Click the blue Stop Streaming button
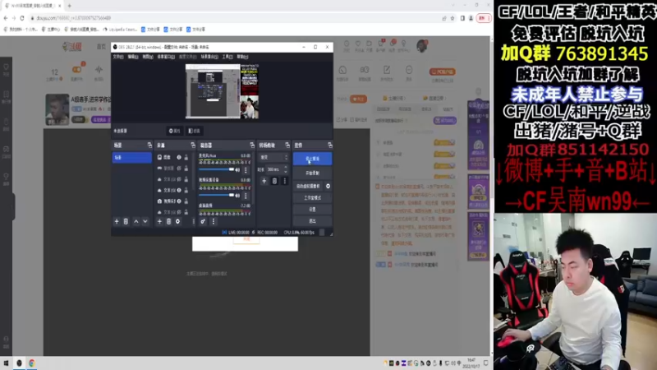 [x=312, y=159]
